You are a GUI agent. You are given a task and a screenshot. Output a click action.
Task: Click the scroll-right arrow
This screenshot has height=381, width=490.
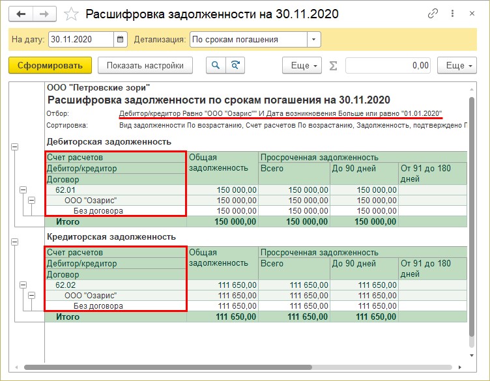click(x=459, y=367)
